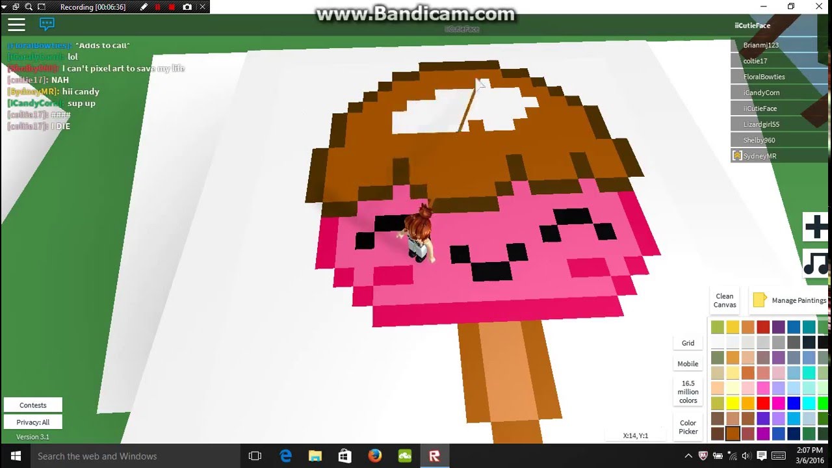
Task: Click the Bandicam window-mode overlapping squares icon
Action: click(x=17, y=7)
